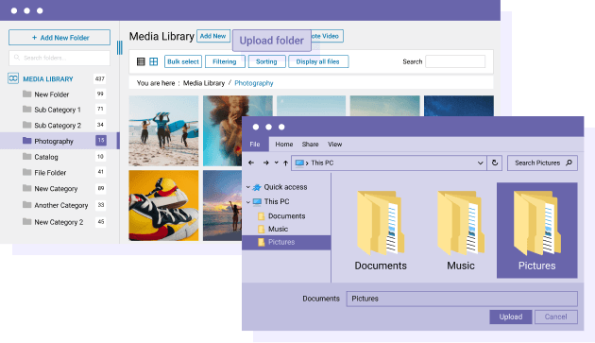The height and width of the screenshot is (343, 595).
Task: Click the Photography breadcrumb link
Action: pyautogui.click(x=254, y=83)
